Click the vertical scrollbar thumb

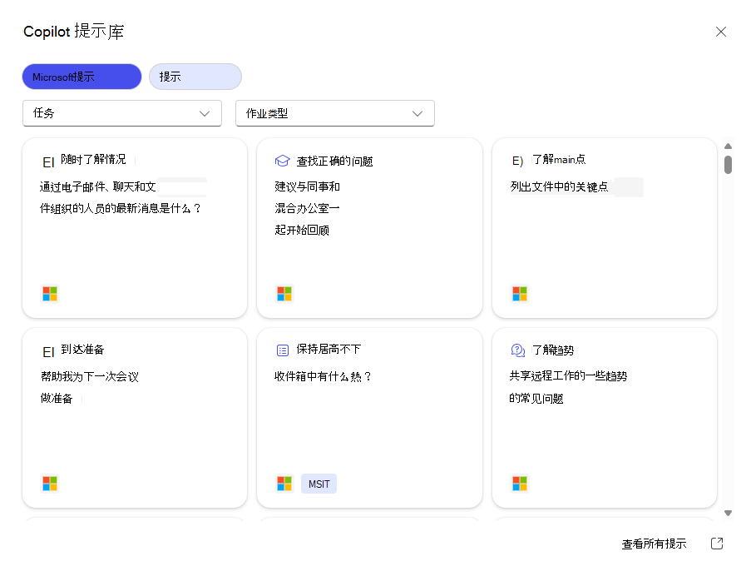coord(729,165)
